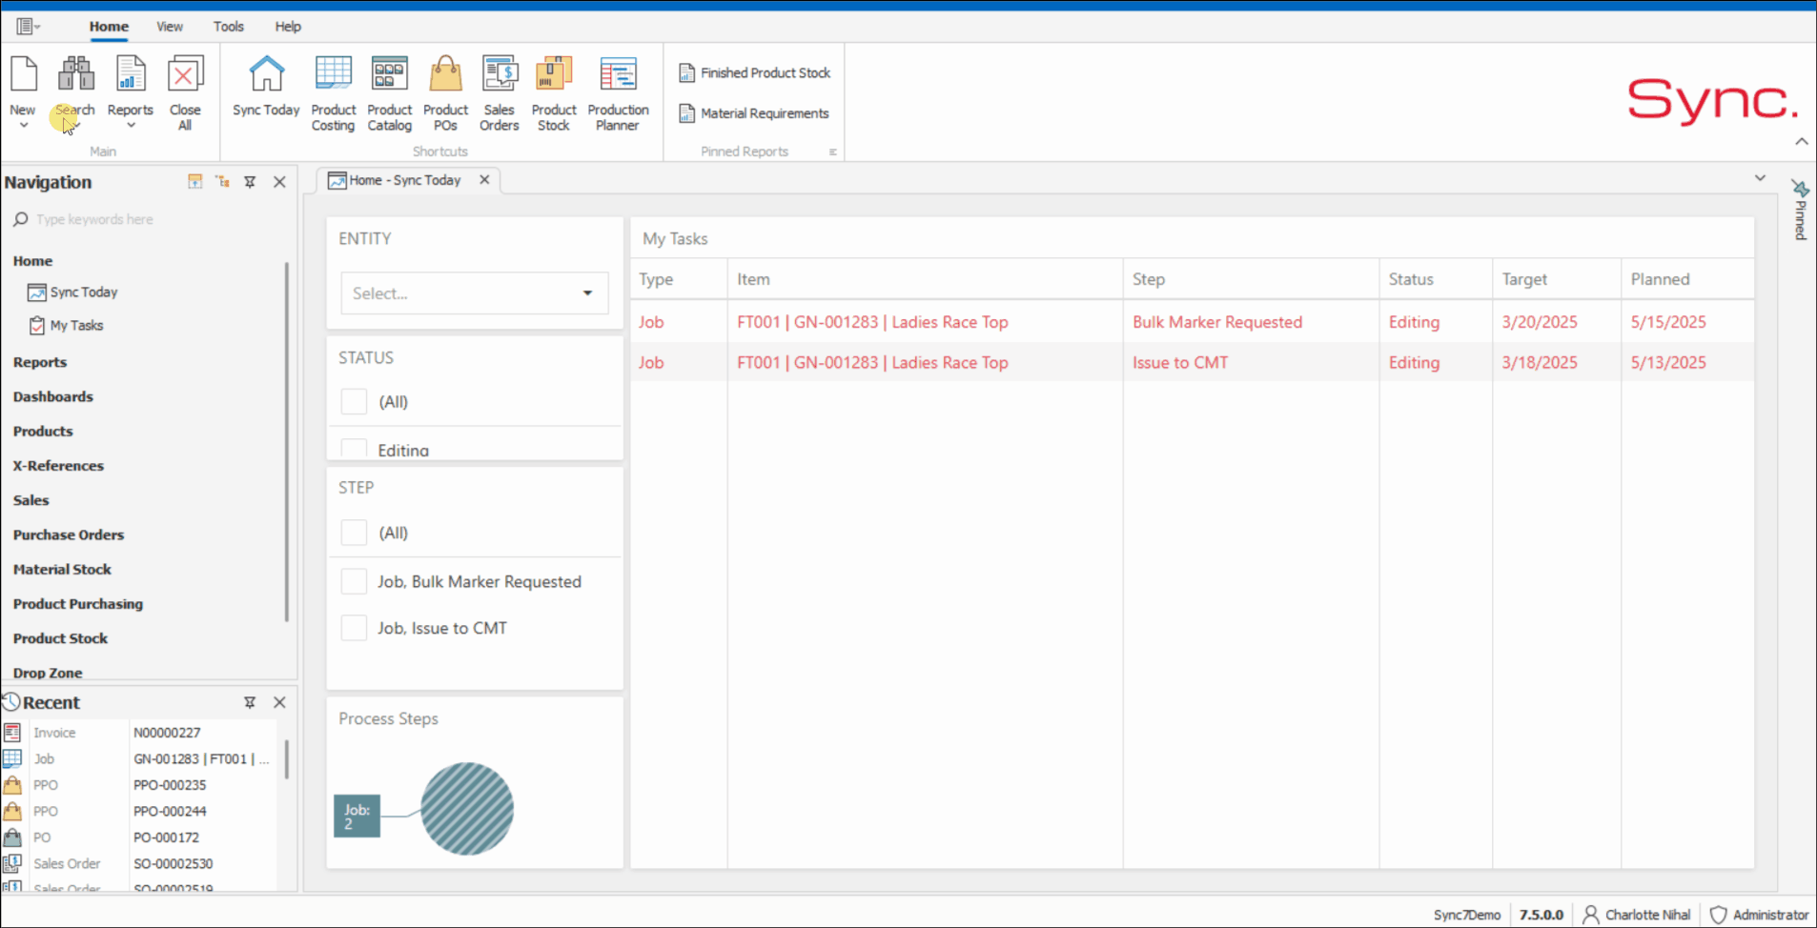Click the striped Process Steps chart circle
This screenshot has width=1817, height=928.
[467, 808]
